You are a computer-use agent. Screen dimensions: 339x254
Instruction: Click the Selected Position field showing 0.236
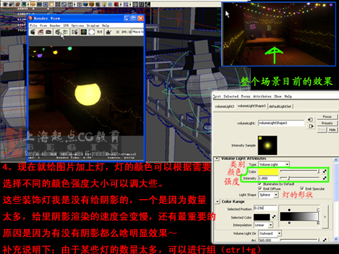pyautogui.click(x=265, y=208)
